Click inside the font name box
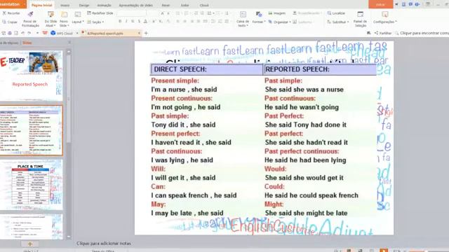Screen dimensions: 449x252 (x=131, y=13)
